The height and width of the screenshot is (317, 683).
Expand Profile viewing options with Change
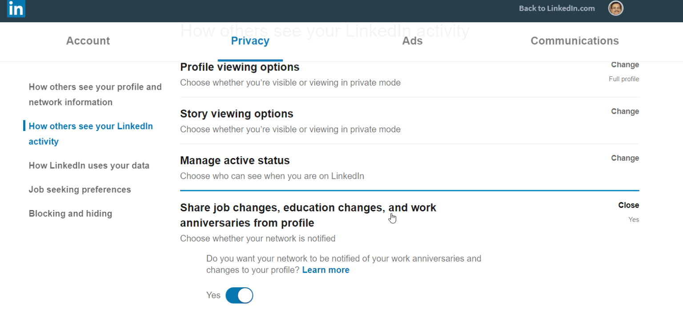pos(625,65)
